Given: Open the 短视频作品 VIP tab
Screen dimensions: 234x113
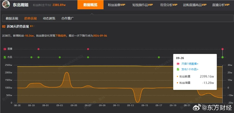Looking at the screenshot, I should pos(142,5).
